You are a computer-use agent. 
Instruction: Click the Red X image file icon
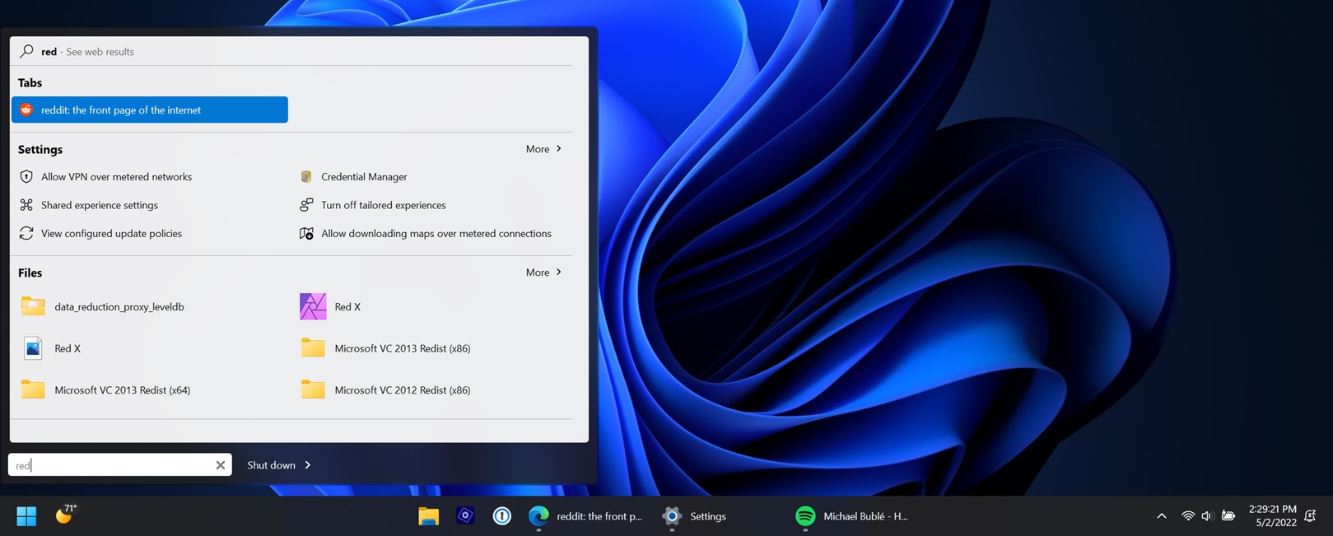[x=33, y=348]
